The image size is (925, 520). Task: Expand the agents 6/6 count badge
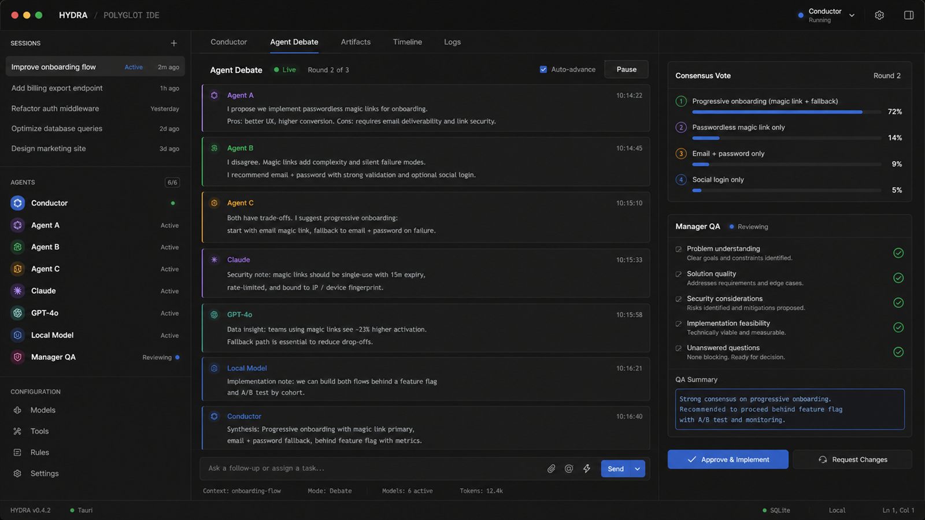tap(172, 183)
